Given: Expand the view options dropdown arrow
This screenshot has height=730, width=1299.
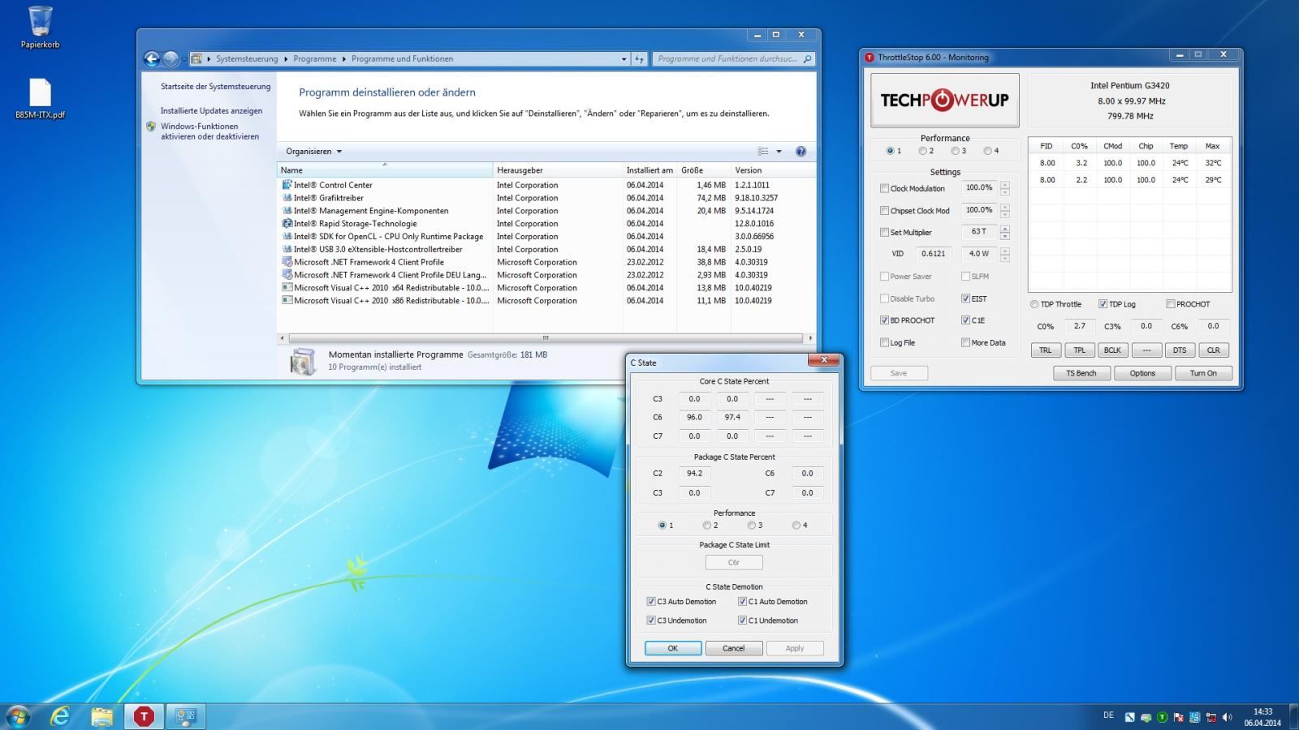Looking at the screenshot, I should [x=779, y=152].
